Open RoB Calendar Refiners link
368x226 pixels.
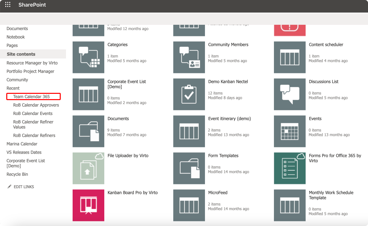pyautogui.click(x=34, y=135)
